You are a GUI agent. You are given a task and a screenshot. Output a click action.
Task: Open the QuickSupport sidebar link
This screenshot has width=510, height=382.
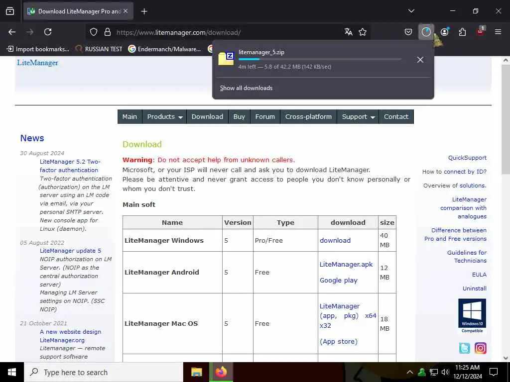(x=467, y=158)
